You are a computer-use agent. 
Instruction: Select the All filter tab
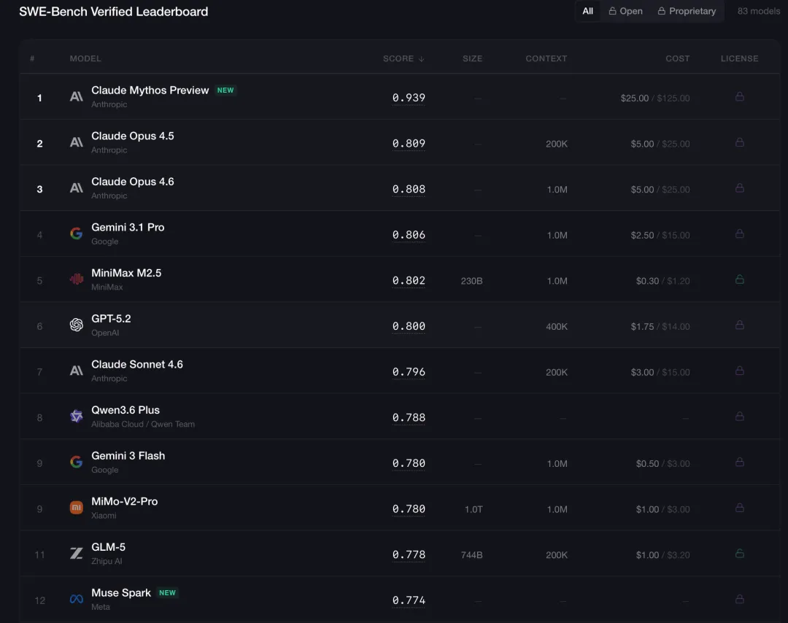(x=588, y=12)
